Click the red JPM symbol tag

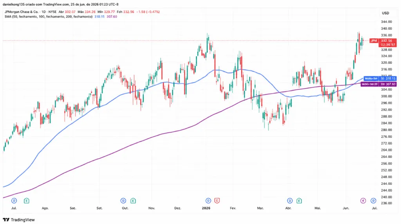click(x=374, y=41)
